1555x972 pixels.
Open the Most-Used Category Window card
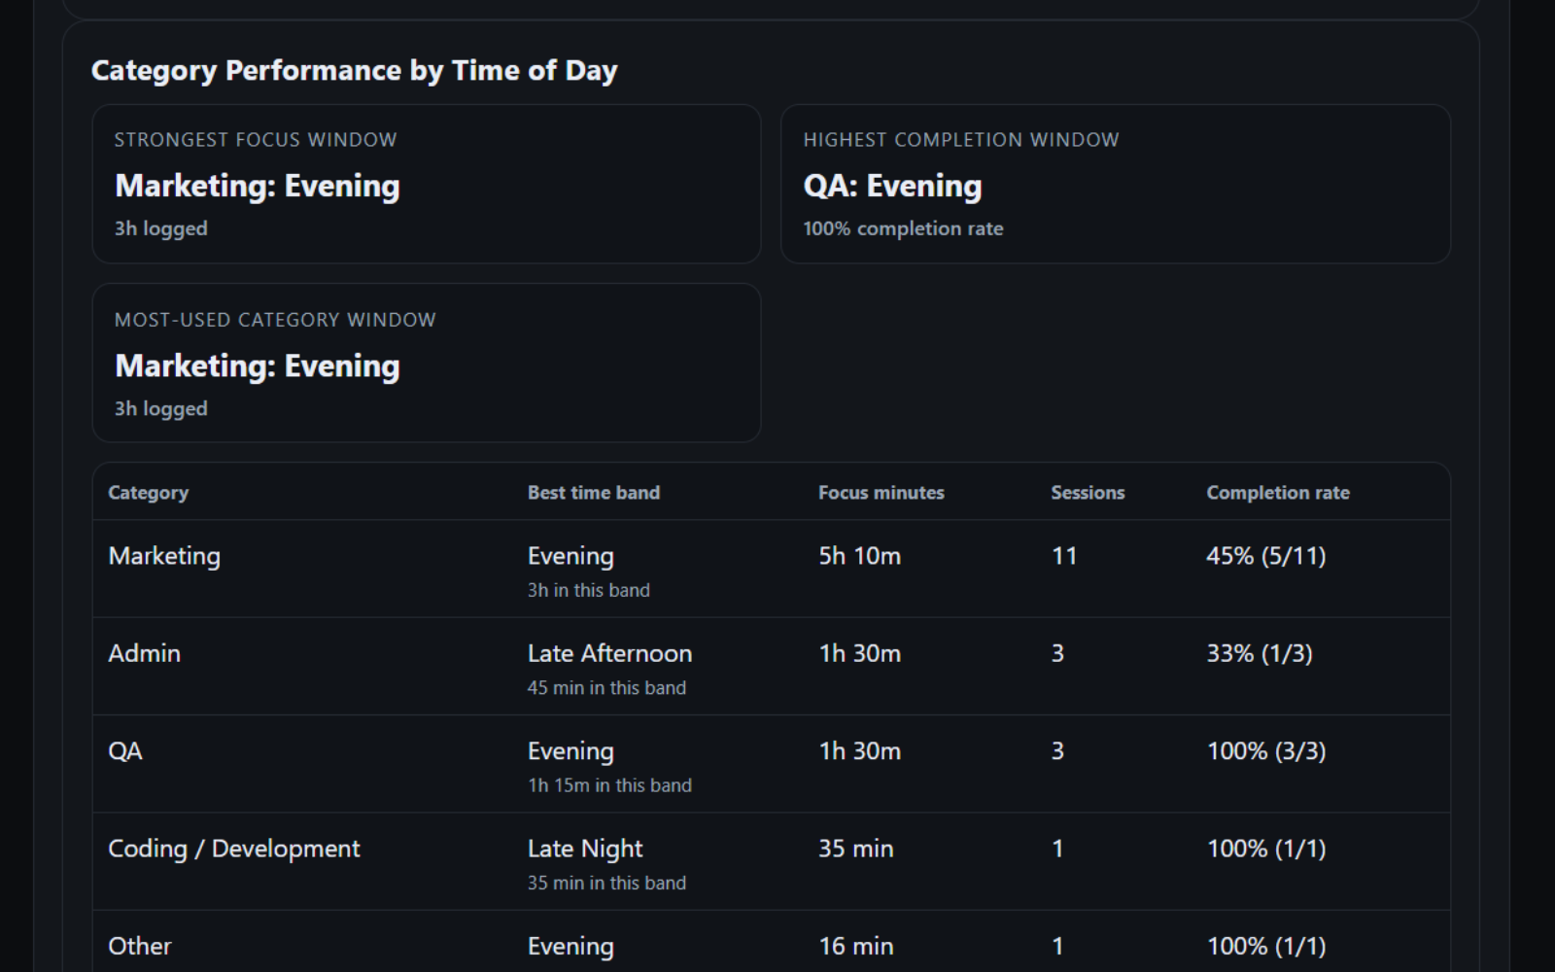426,364
